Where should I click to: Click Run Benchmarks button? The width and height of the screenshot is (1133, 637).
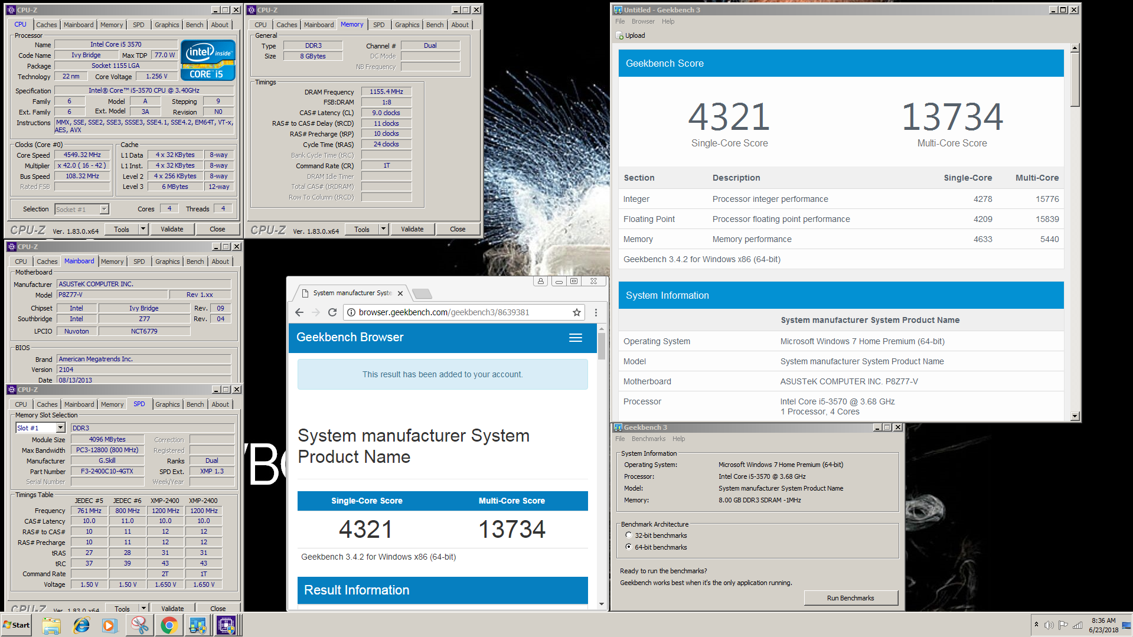pos(850,598)
